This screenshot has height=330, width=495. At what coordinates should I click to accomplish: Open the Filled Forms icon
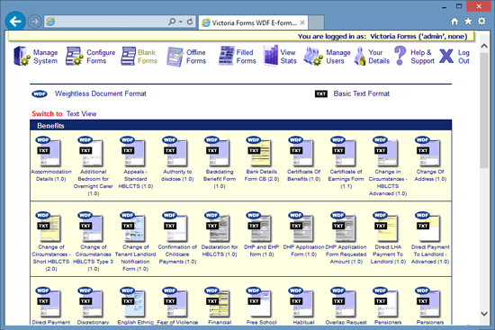point(226,56)
